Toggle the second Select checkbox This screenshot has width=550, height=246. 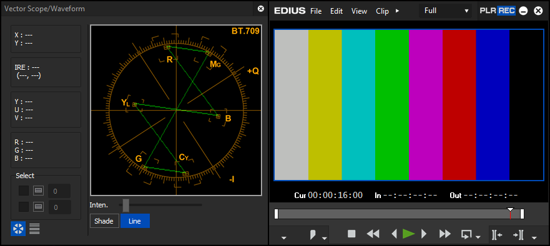click(24, 207)
